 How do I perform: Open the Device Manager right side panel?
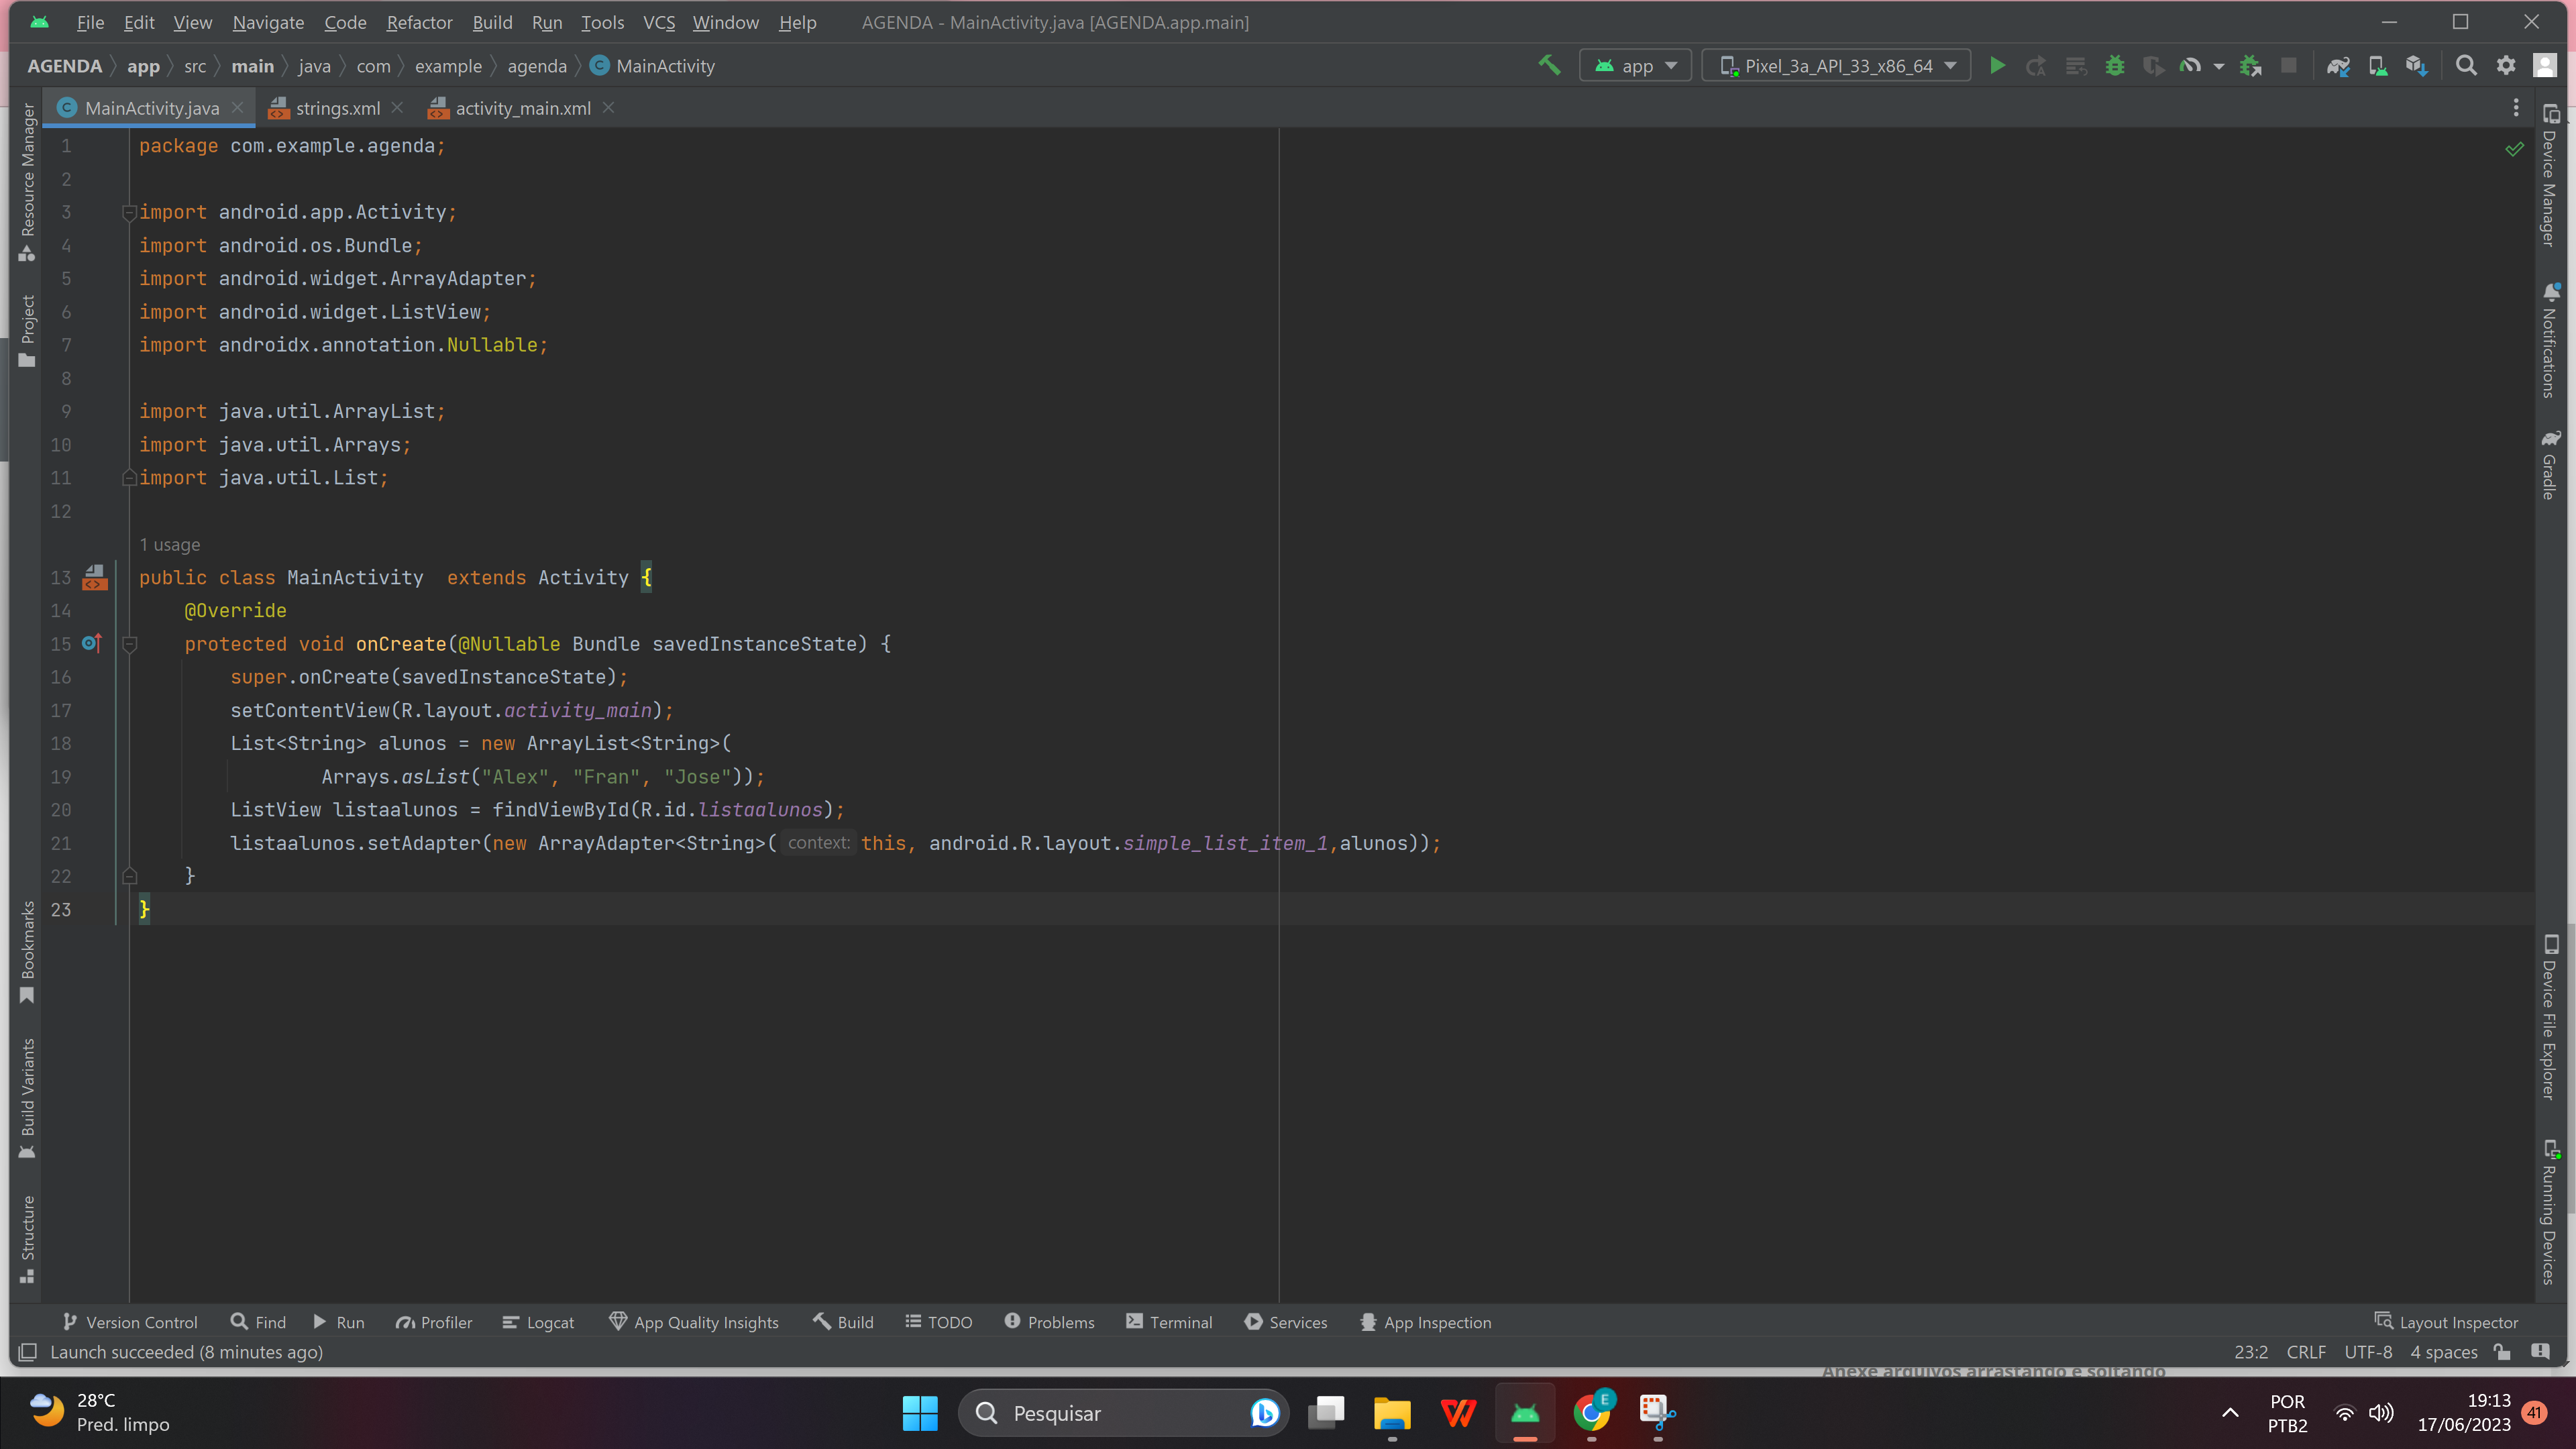point(2549,175)
